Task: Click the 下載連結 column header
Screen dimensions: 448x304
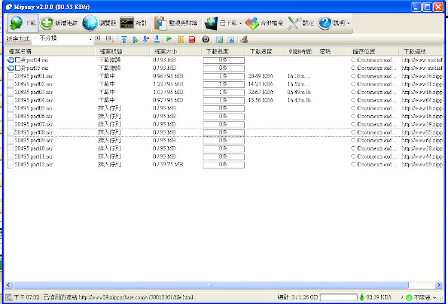Action: coord(421,51)
